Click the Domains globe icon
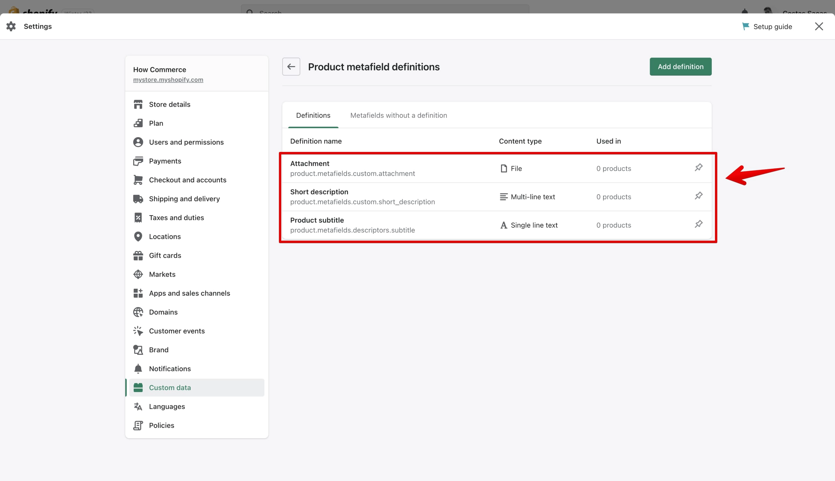 (x=138, y=312)
